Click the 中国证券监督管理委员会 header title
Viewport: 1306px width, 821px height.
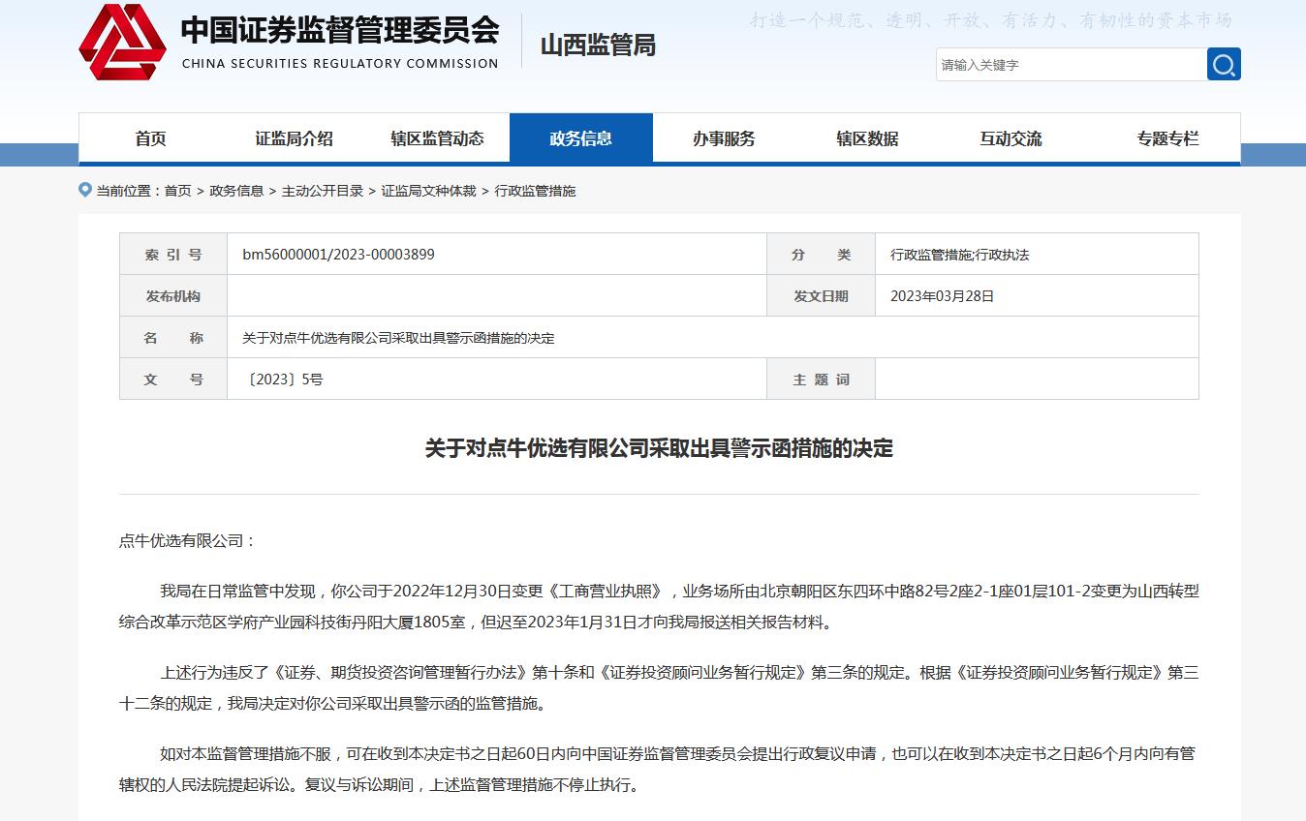(x=339, y=30)
